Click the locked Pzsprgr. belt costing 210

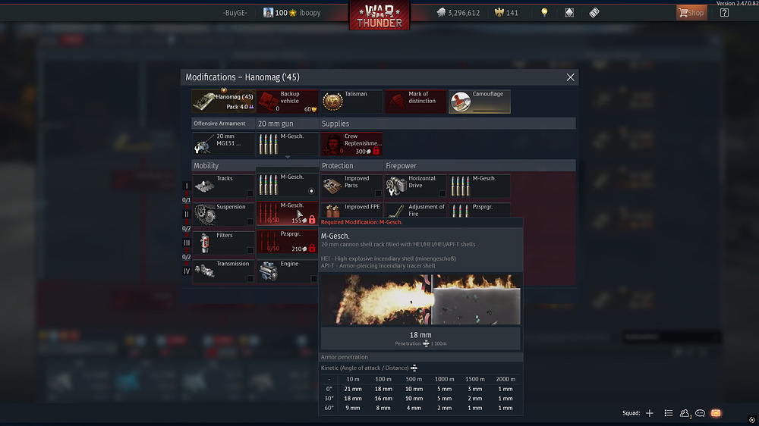point(287,241)
